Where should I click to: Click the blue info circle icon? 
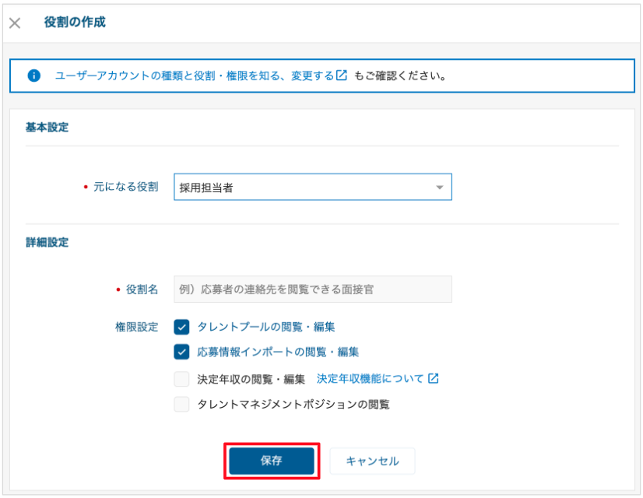tap(34, 75)
